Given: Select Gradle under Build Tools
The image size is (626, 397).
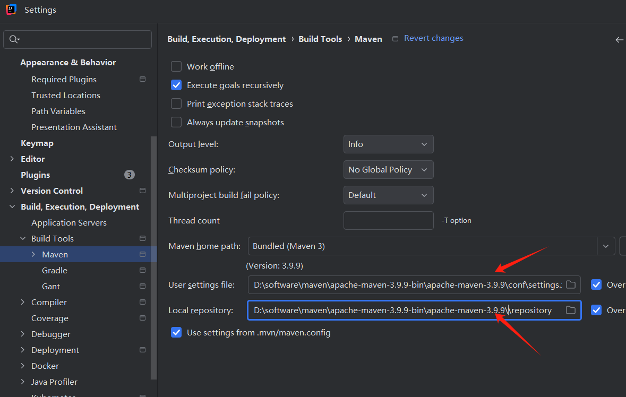Looking at the screenshot, I should (x=55, y=271).
